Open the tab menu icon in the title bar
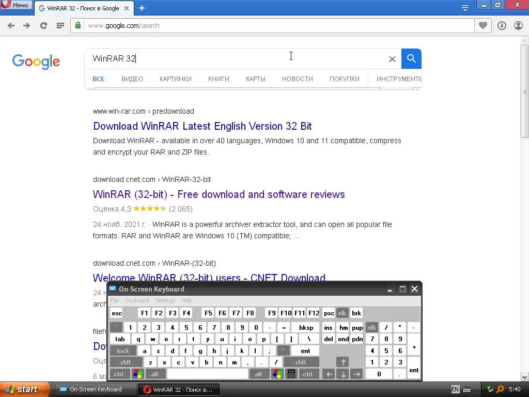 pyautogui.click(x=465, y=8)
